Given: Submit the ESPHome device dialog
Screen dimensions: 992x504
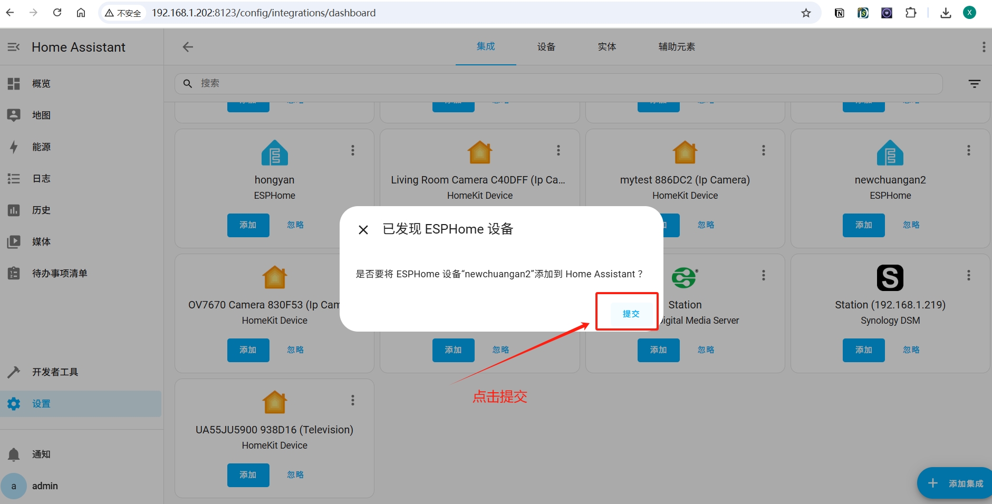Looking at the screenshot, I should [x=631, y=314].
